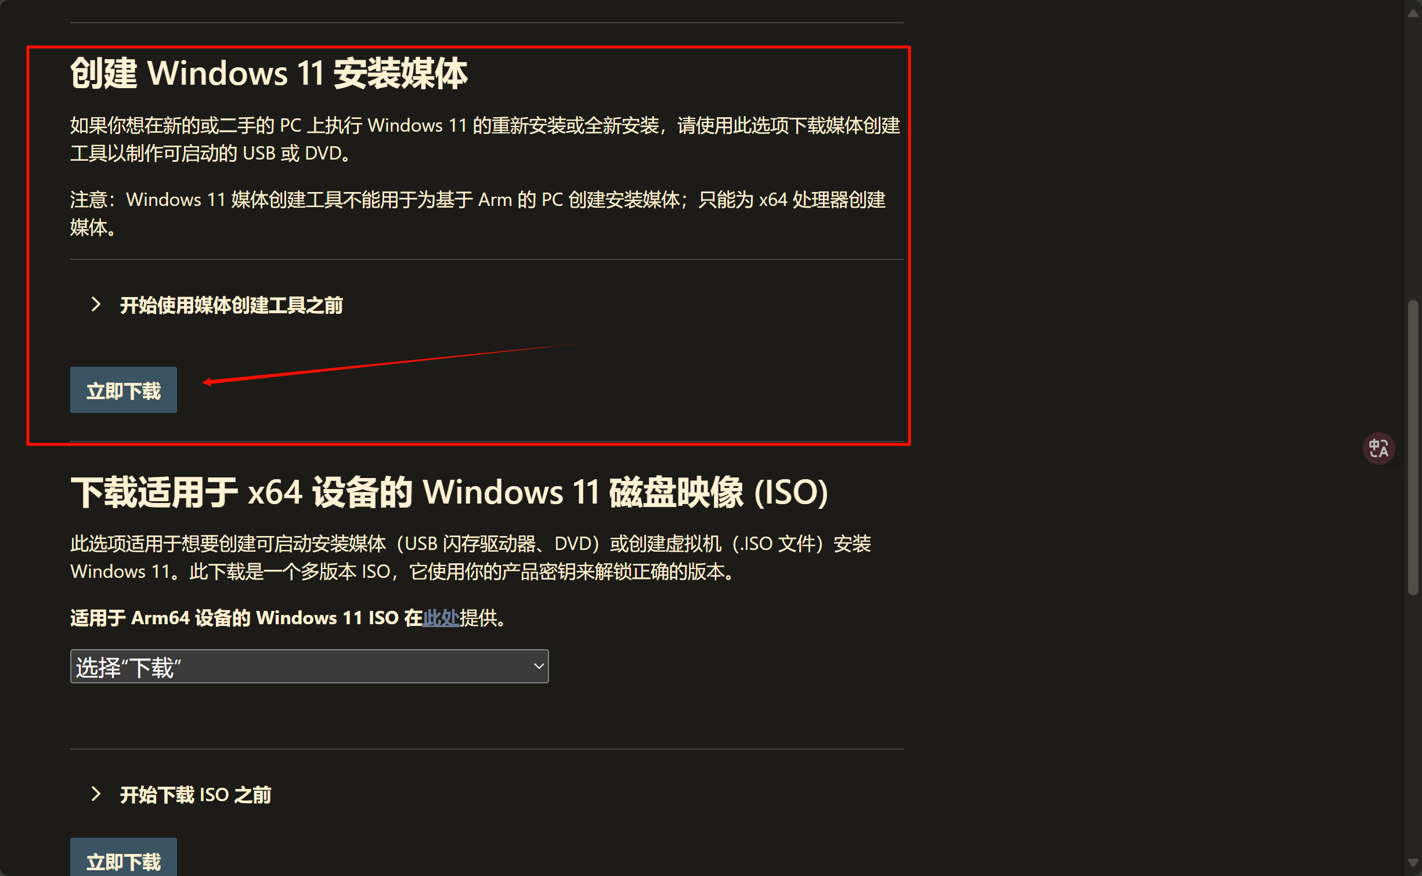Open the 选择"下载" combo box
The width and height of the screenshot is (1422, 876).
[x=309, y=667]
